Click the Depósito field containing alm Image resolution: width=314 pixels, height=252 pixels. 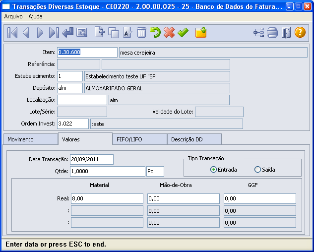tap(70, 88)
